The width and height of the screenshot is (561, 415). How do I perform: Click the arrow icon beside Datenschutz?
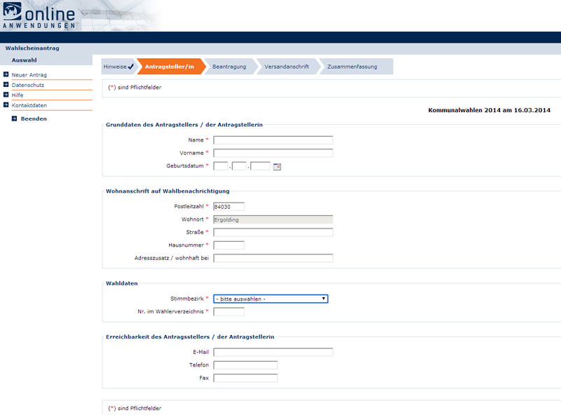coord(6,85)
